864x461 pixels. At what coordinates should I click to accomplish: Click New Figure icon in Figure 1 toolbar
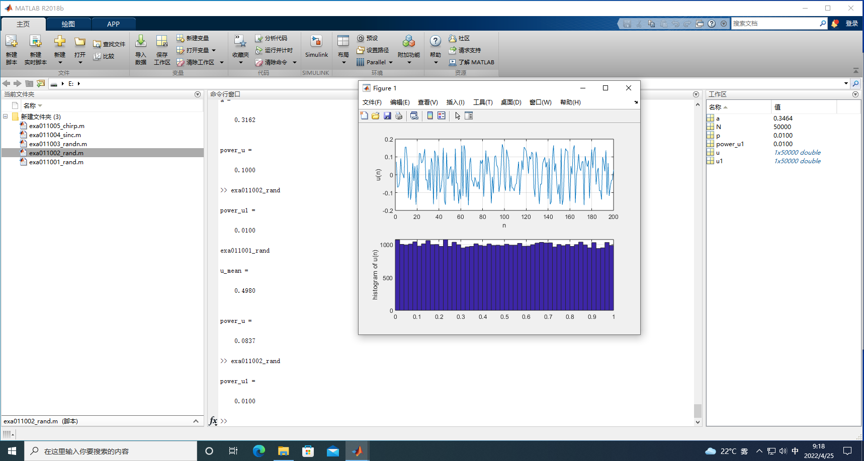point(364,116)
